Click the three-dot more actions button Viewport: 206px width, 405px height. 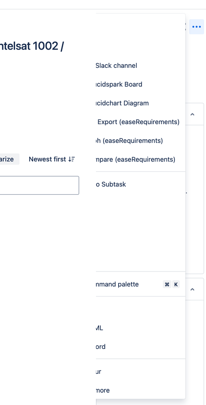196,27
